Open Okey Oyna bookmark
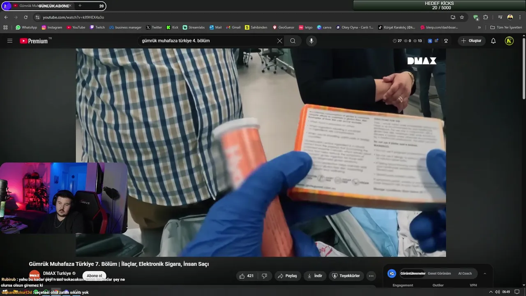526x296 pixels. (355, 28)
